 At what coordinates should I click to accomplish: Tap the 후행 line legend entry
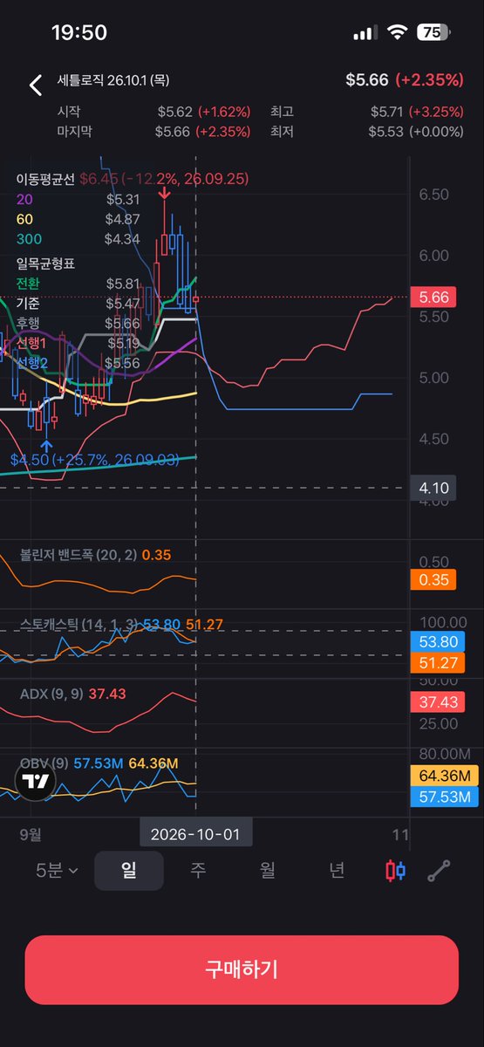pos(77,324)
